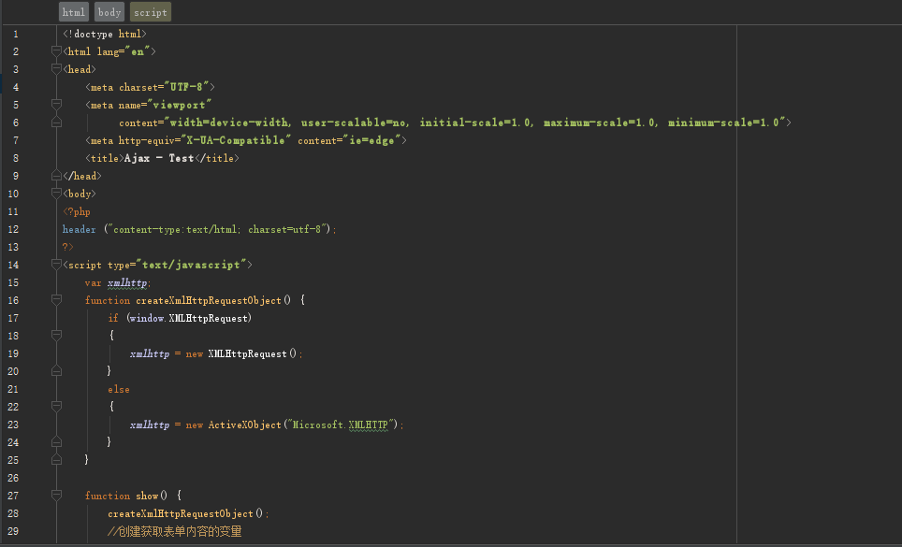The height and width of the screenshot is (547, 902).
Task: Click the line number 12 in gutter
Action: click(x=13, y=229)
